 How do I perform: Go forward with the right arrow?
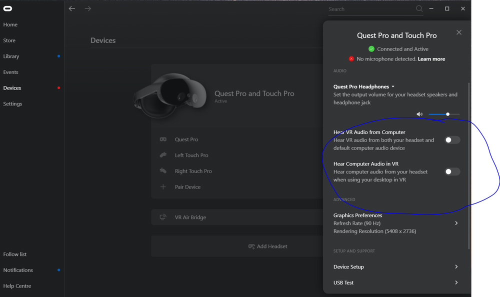click(87, 8)
